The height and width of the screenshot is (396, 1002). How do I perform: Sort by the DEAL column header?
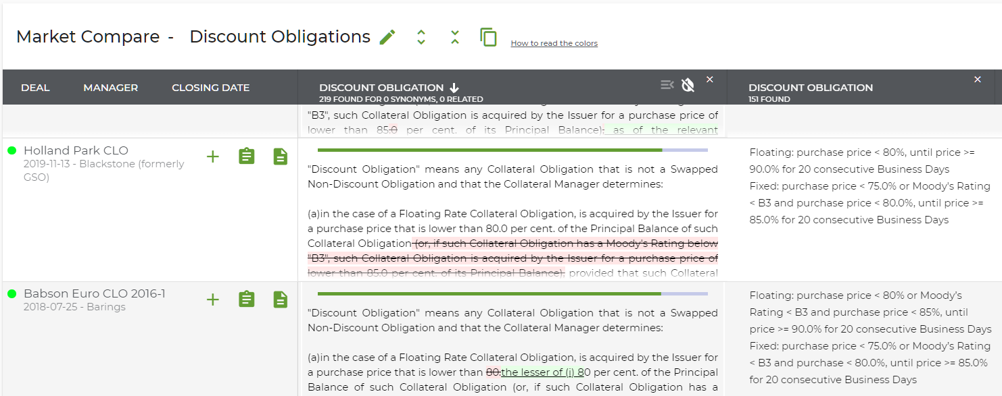[35, 88]
